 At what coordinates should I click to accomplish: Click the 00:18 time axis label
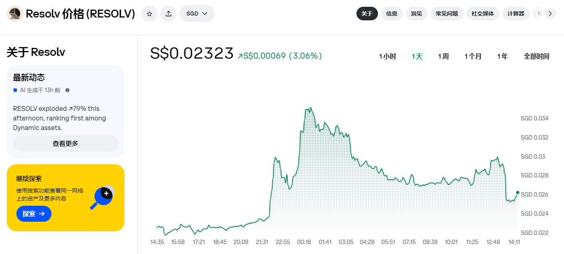coord(304,242)
